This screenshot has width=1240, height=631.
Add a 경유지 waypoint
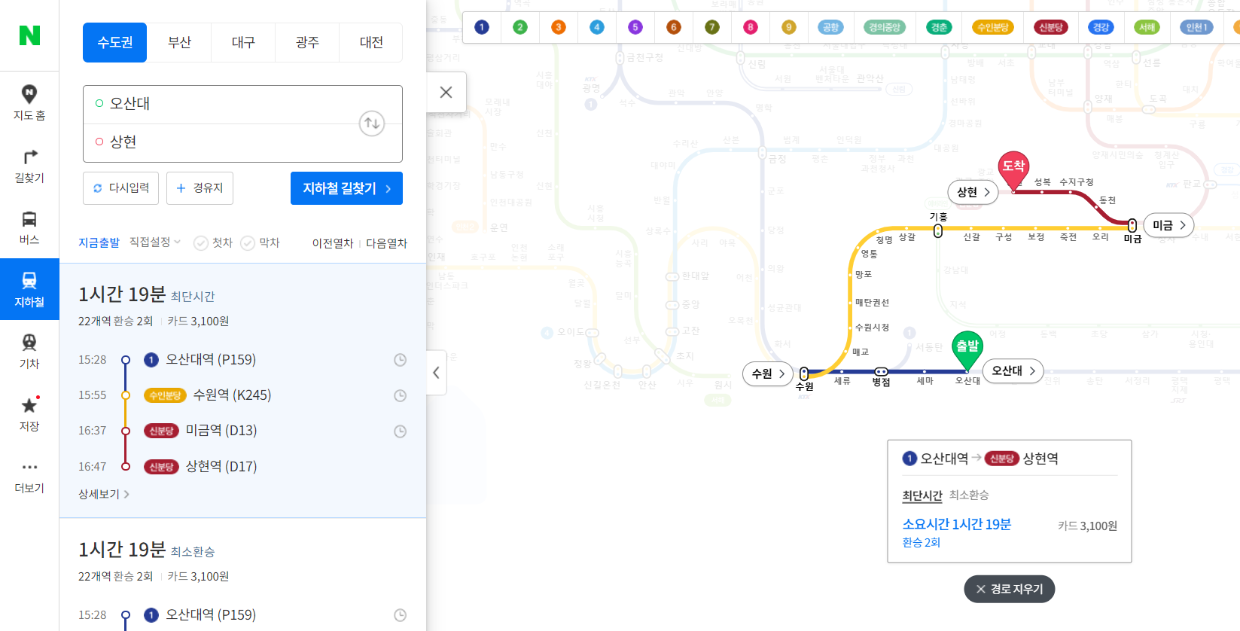coord(200,188)
